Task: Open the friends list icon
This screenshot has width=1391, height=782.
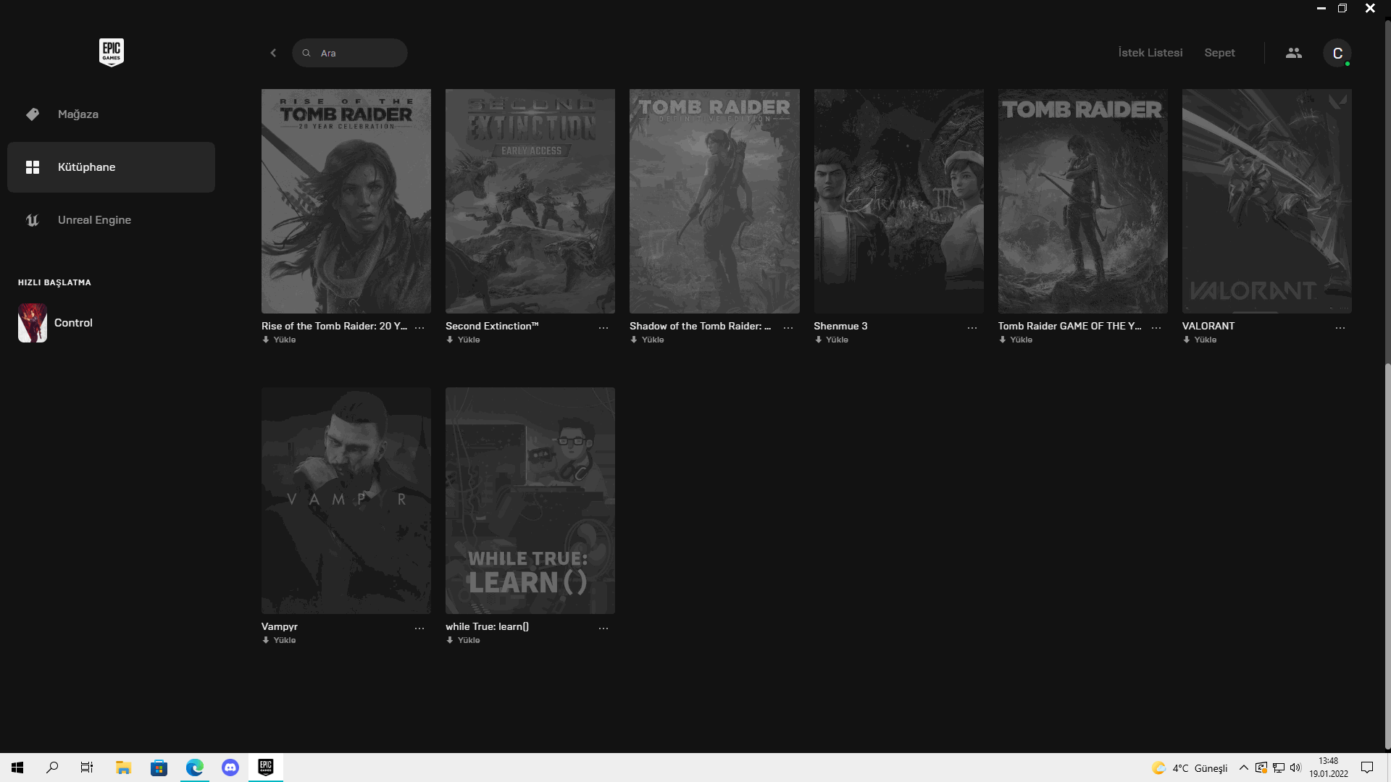Action: [x=1294, y=53]
